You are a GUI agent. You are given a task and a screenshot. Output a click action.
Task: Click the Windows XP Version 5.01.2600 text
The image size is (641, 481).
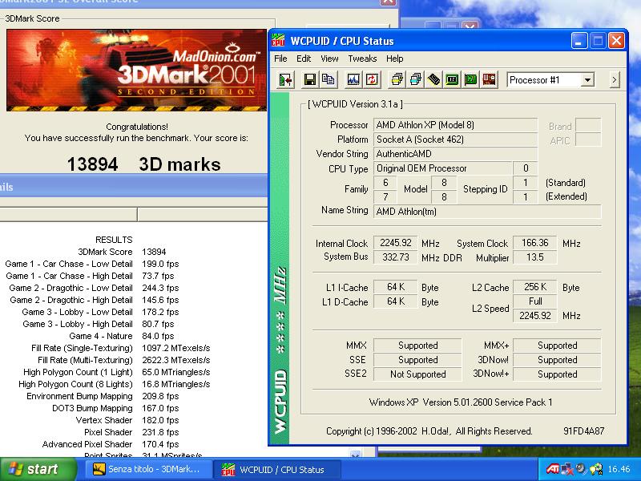point(461,402)
